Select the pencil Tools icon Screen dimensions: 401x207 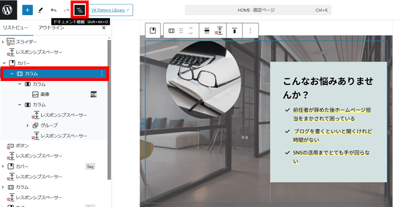(41, 10)
